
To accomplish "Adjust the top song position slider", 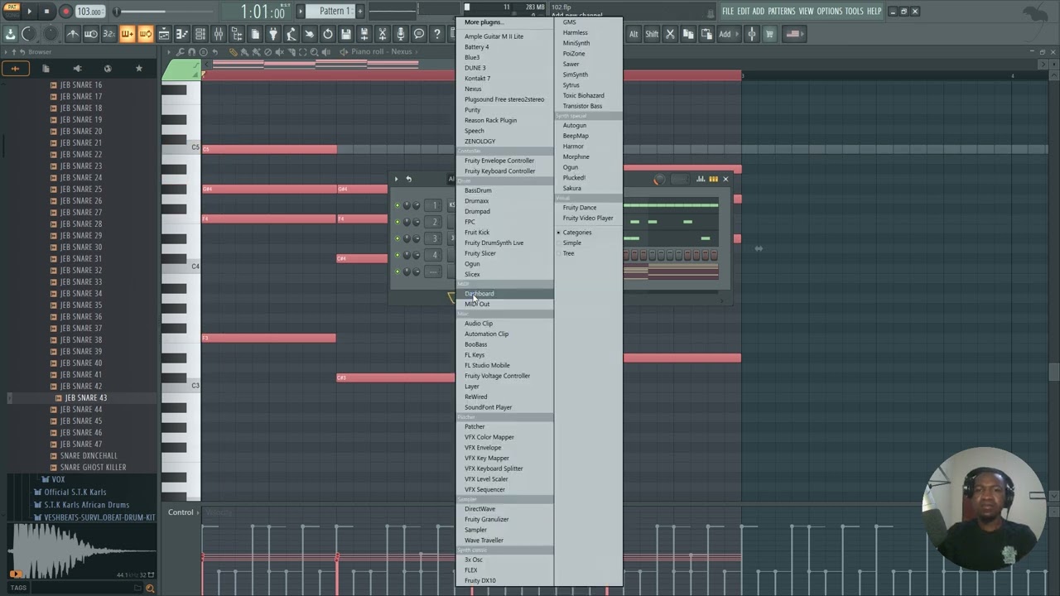I will tap(166, 12).
